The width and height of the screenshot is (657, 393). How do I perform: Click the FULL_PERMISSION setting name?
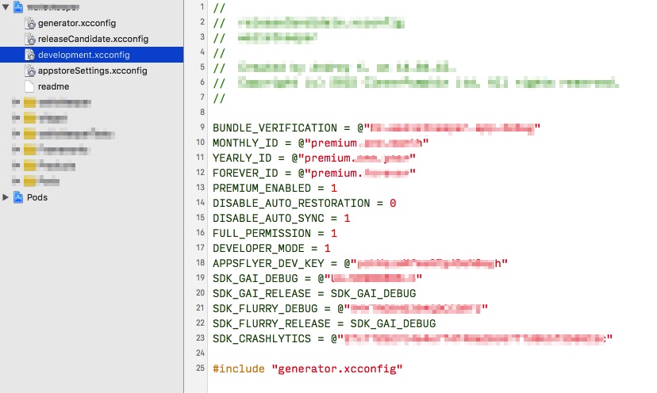262,234
